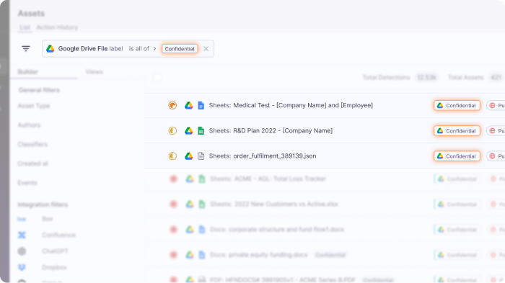Switch to the List tab
Image resolution: width=505 pixels, height=283 pixels.
pos(25,27)
